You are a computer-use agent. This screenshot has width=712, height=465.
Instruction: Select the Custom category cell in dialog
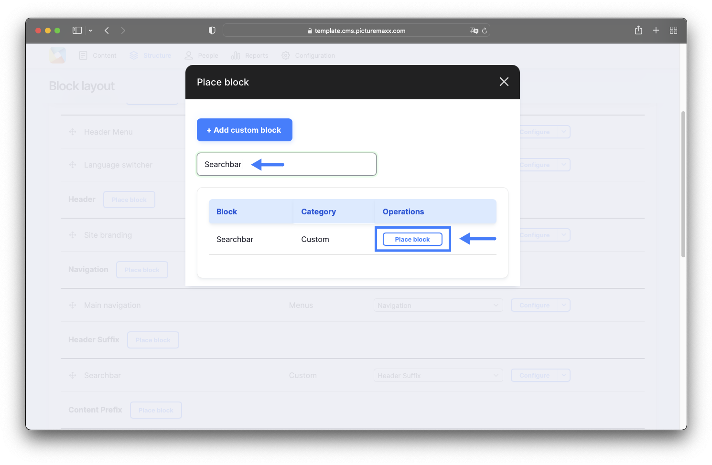(315, 239)
